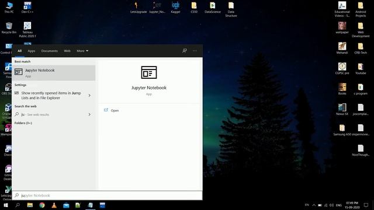Open snipermovie... desktop file
Viewport: 374px width, 210px height.
pos(361,130)
